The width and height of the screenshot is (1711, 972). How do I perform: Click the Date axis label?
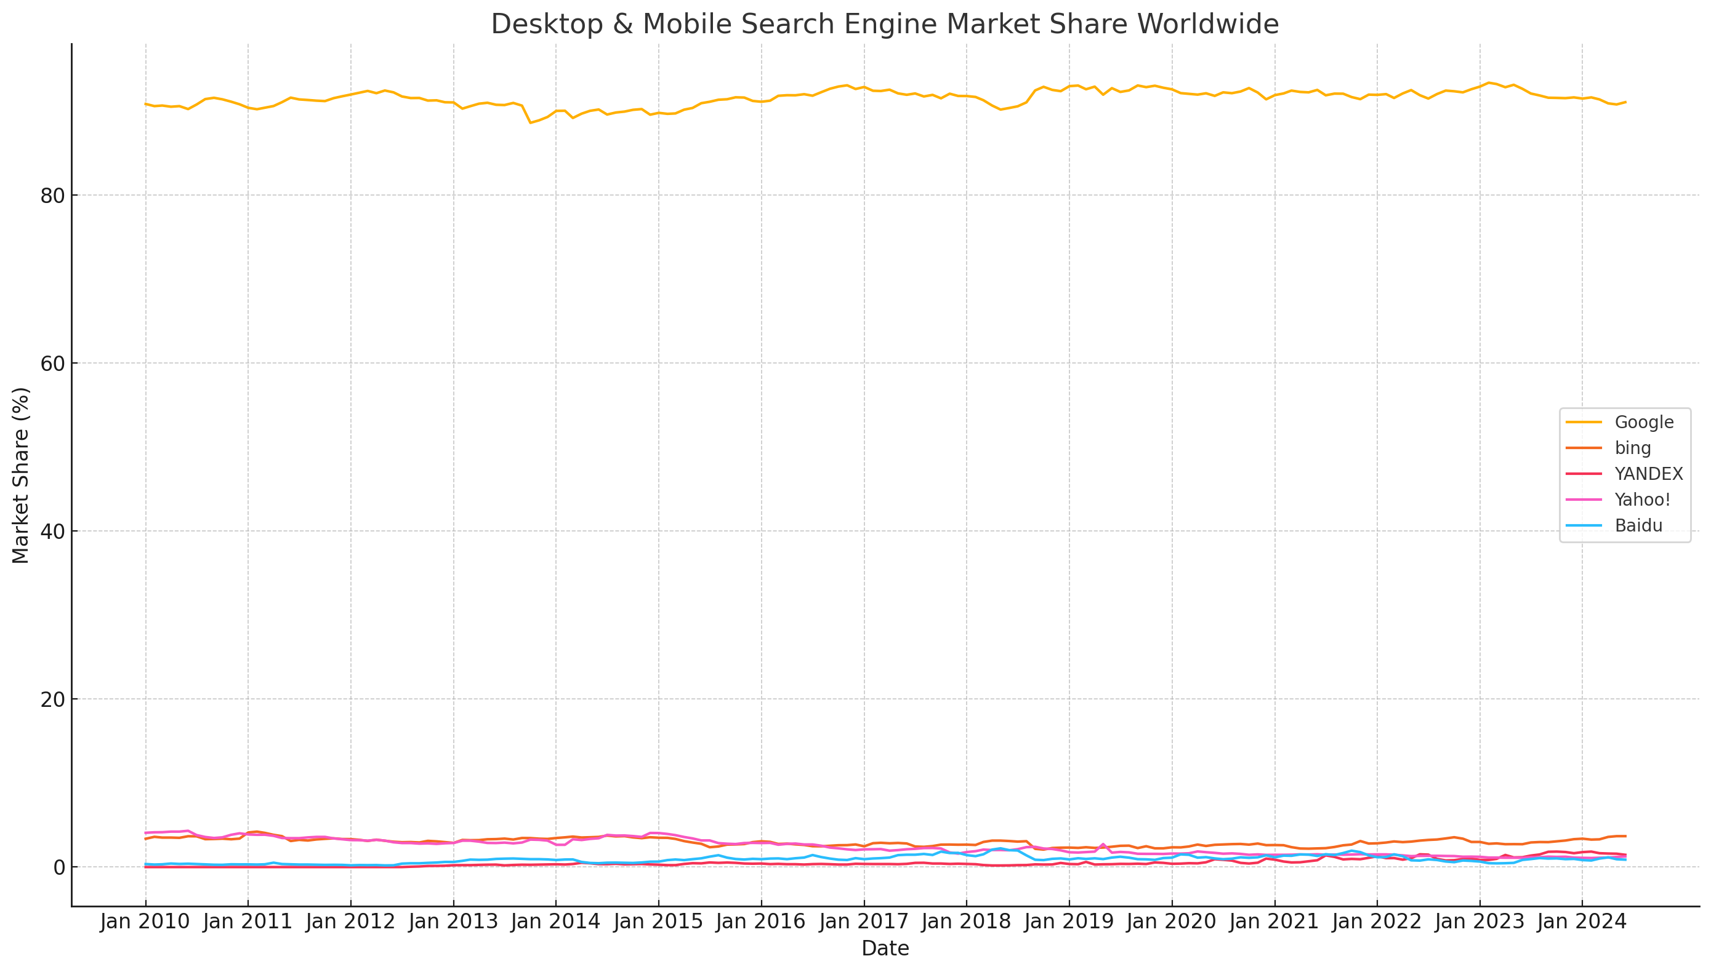click(885, 948)
